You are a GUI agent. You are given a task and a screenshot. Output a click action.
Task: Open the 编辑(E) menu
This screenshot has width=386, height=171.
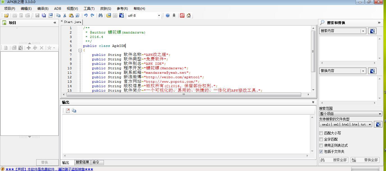pyautogui.click(x=26, y=9)
